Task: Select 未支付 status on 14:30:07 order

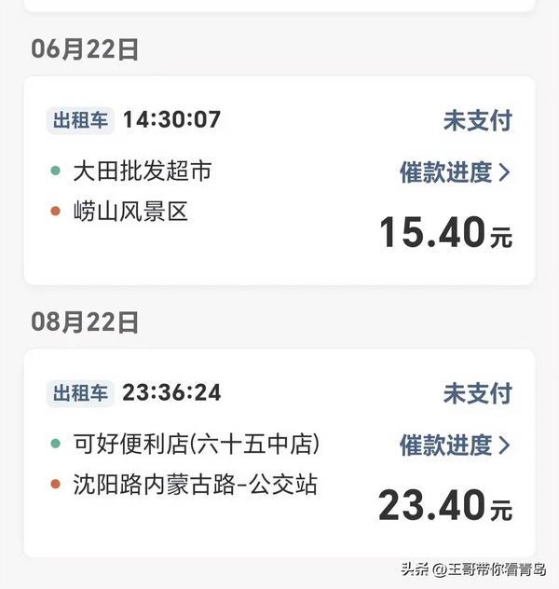Action: pos(478,120)
